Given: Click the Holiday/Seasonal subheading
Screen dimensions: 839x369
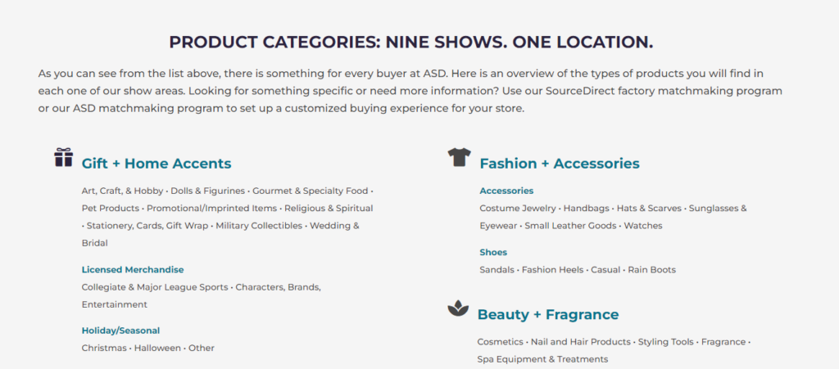Looking at the screenshot, I should [120, 331].
